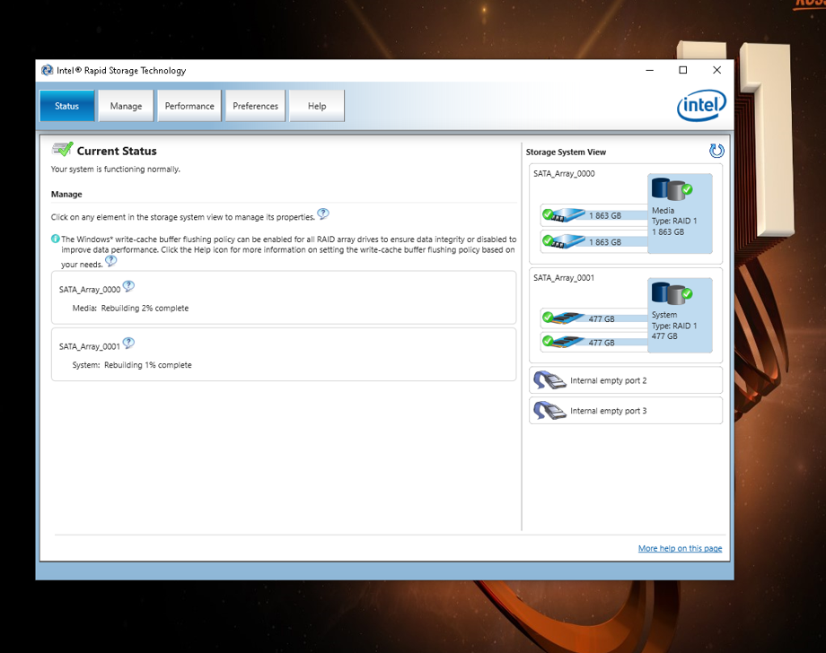Image resolution: width=826 pixels, height=653 pixels.
Task: Click help icon after write-cache policy note
Action: click(110, 260)
